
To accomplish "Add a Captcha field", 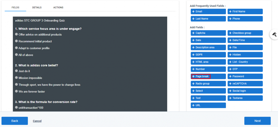I will point(208,33).
